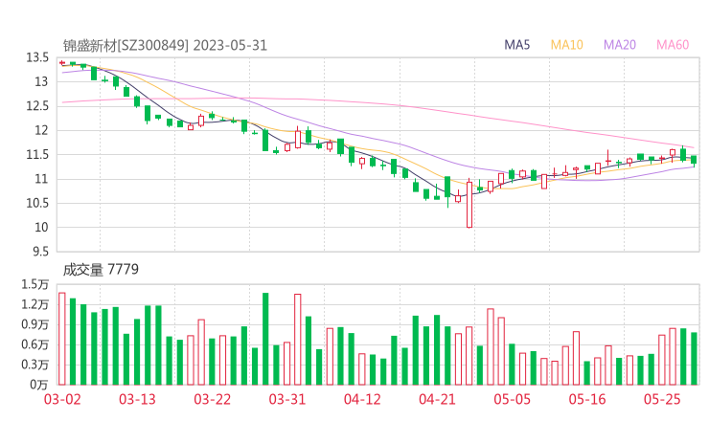709x421 pixels.
Task: Click the 03-02 date label
Action: point(62,399)
